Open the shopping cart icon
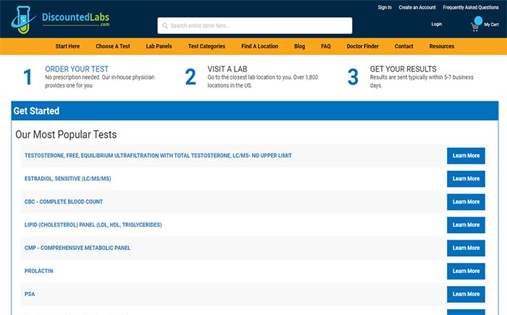The image size is (507, 315). [x=474, y=27]
